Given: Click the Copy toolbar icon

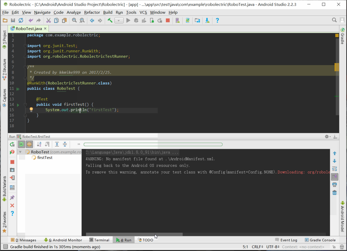Looking at the screenshot, I should tap(56, 20).
